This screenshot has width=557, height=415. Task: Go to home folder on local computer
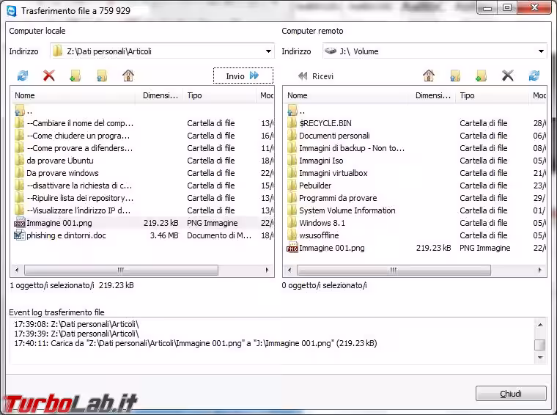(x=128, y=76)
